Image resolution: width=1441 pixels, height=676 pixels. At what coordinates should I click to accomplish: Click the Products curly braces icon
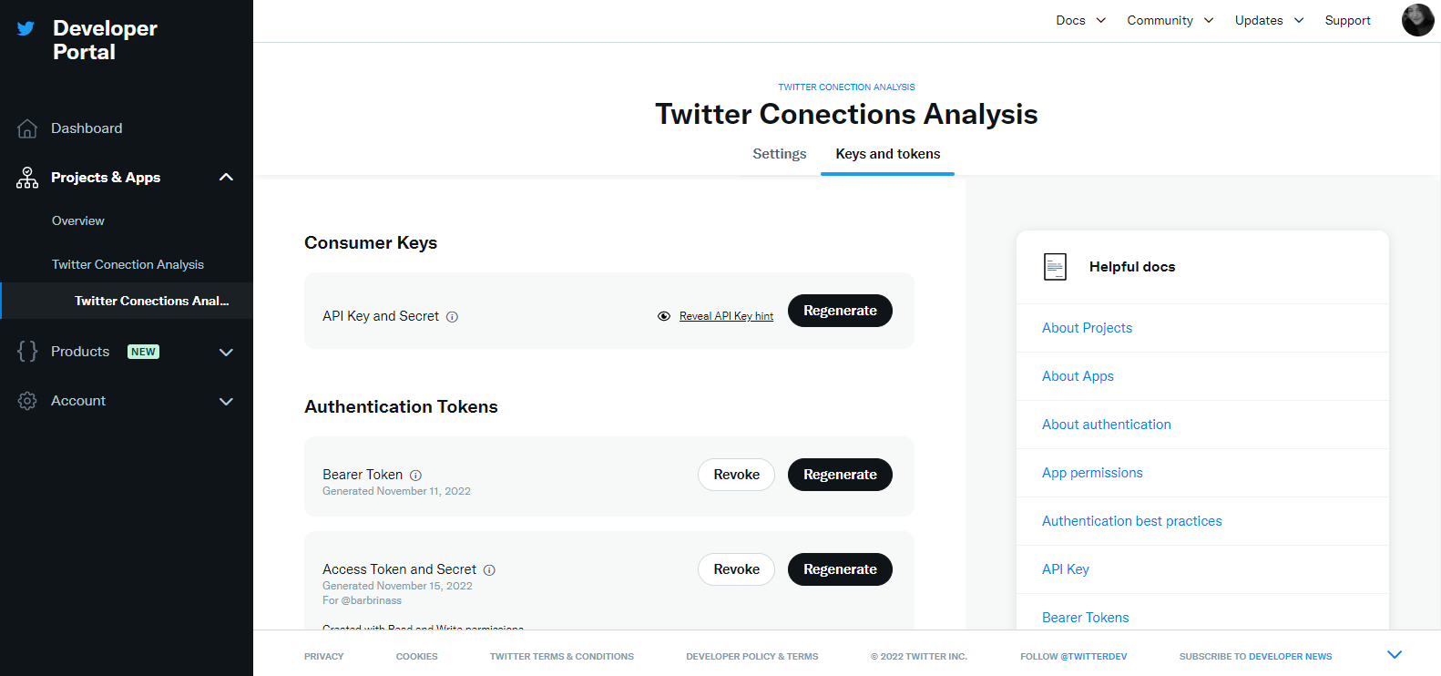[x=27, y=352]
